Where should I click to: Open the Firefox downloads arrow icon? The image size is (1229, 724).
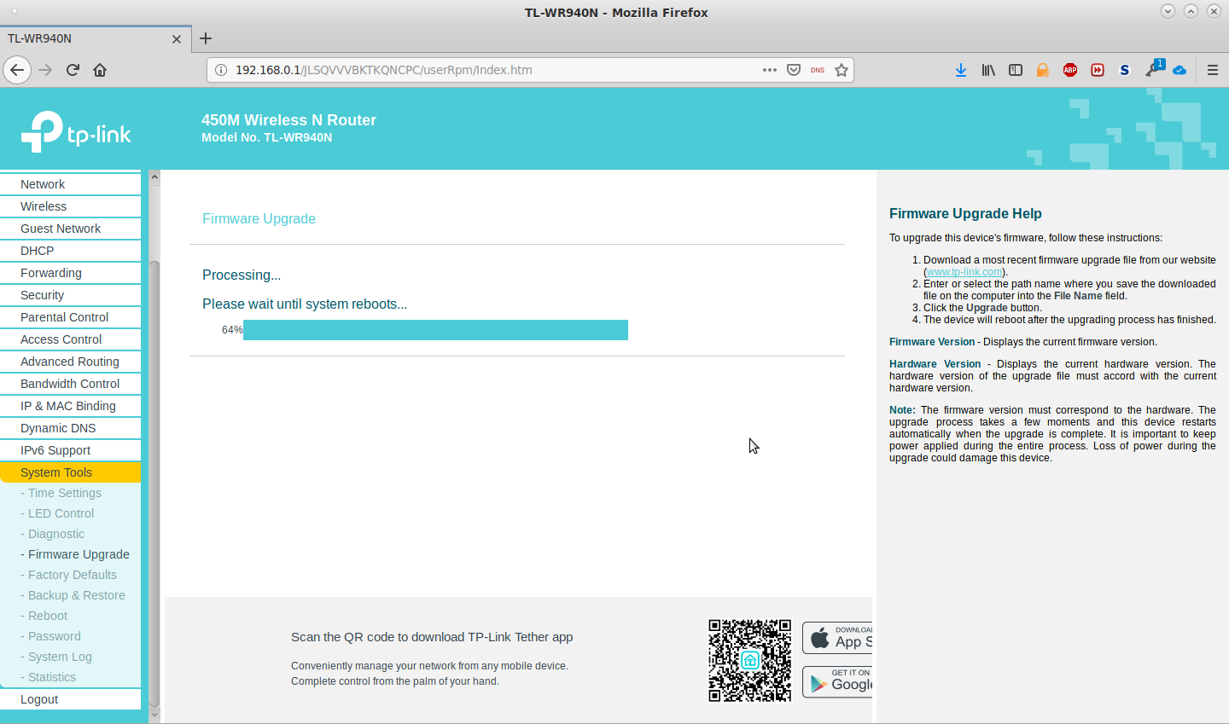click(x=961, y=70)
